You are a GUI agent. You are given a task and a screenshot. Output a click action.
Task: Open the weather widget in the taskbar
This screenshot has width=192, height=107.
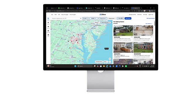51,66
